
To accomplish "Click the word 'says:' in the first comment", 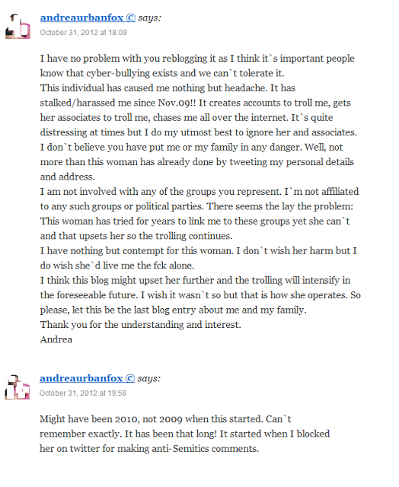I will tap(150, 18).
